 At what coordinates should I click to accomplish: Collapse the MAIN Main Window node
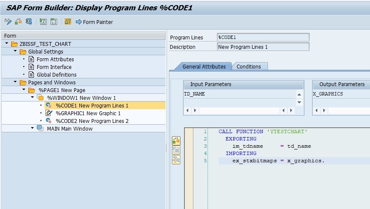coord(32,128)
